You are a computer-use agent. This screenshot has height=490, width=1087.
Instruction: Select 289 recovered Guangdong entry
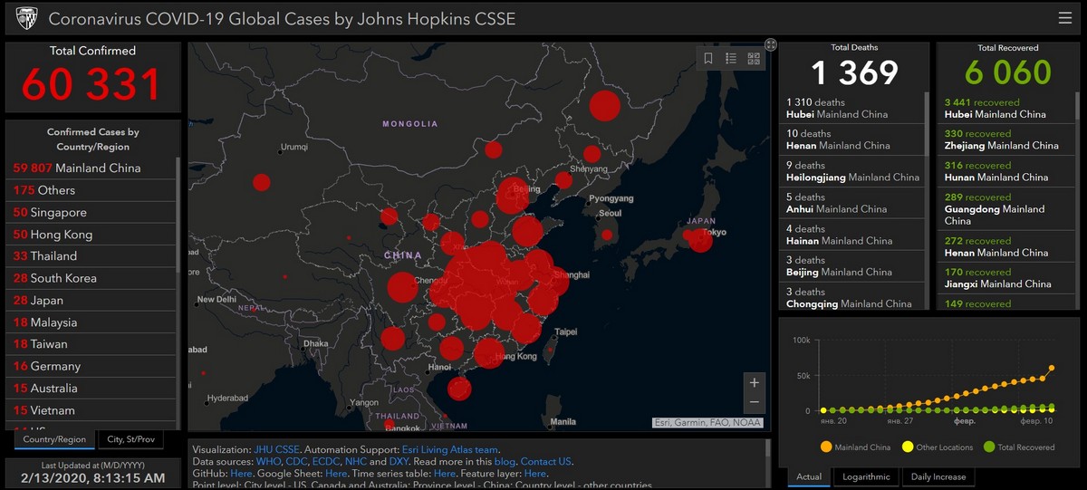coord(1005,208)
